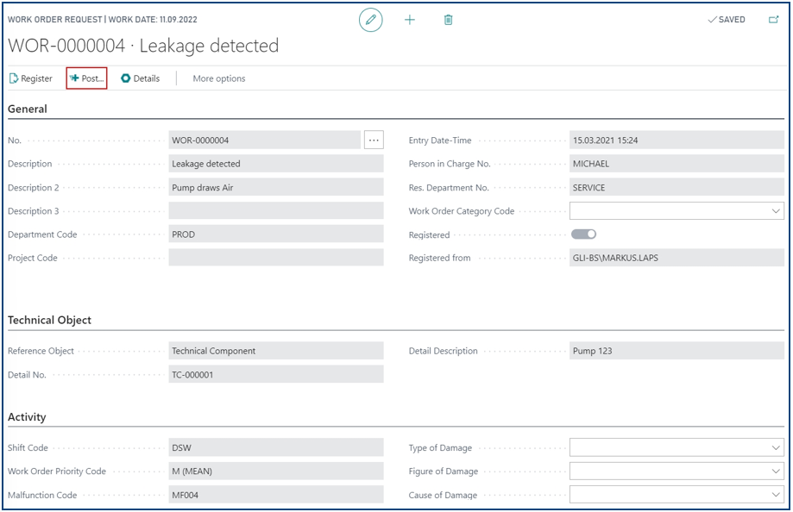Viewport: 793px width, 512px height.
Task: Click the 'Malfunction Code' label
Action: click(42, 495)
